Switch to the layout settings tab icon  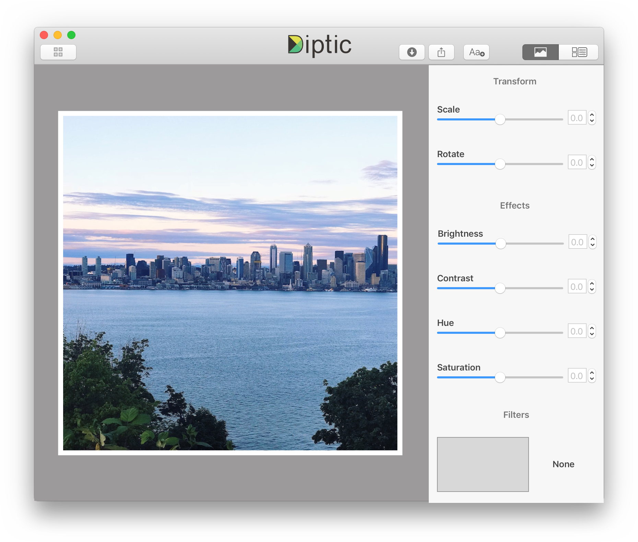pyautogui.click(x=579, y=52)
